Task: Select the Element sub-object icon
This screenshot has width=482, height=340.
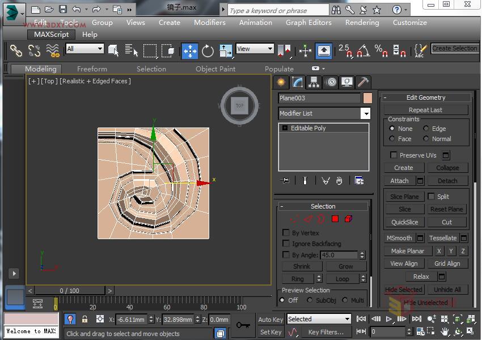Action: 349,219
